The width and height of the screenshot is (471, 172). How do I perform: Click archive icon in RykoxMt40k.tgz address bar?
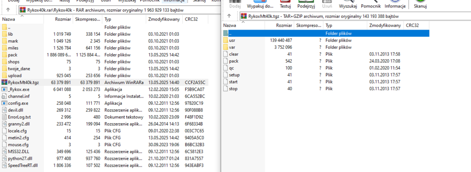[244, 16]
